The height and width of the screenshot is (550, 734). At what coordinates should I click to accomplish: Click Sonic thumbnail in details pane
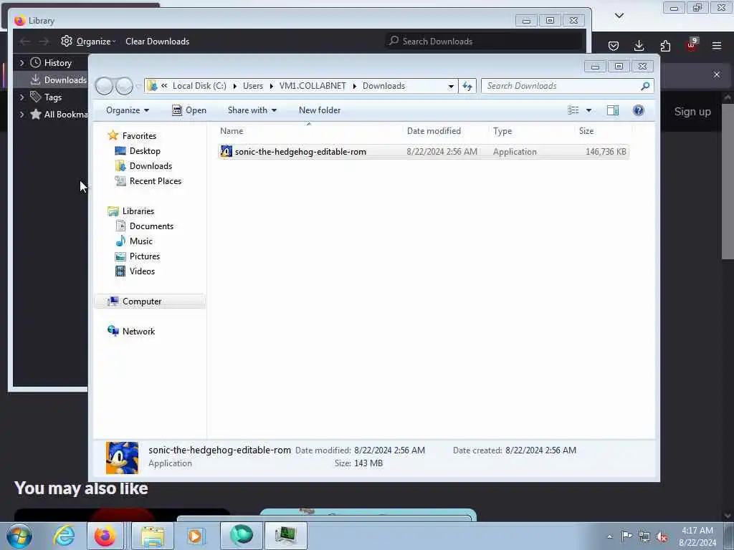(122, 458)
